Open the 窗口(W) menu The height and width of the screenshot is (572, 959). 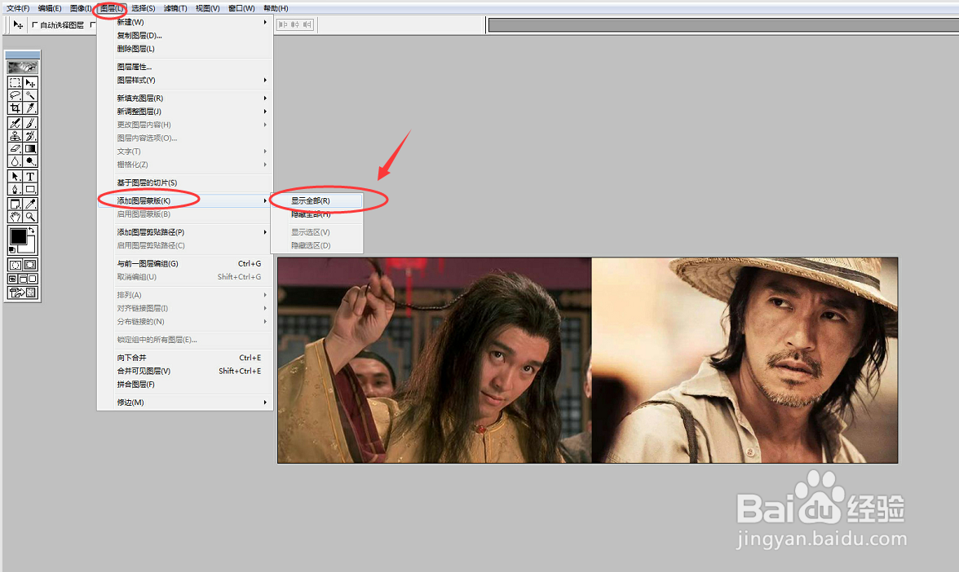click(x=241, y=8)
